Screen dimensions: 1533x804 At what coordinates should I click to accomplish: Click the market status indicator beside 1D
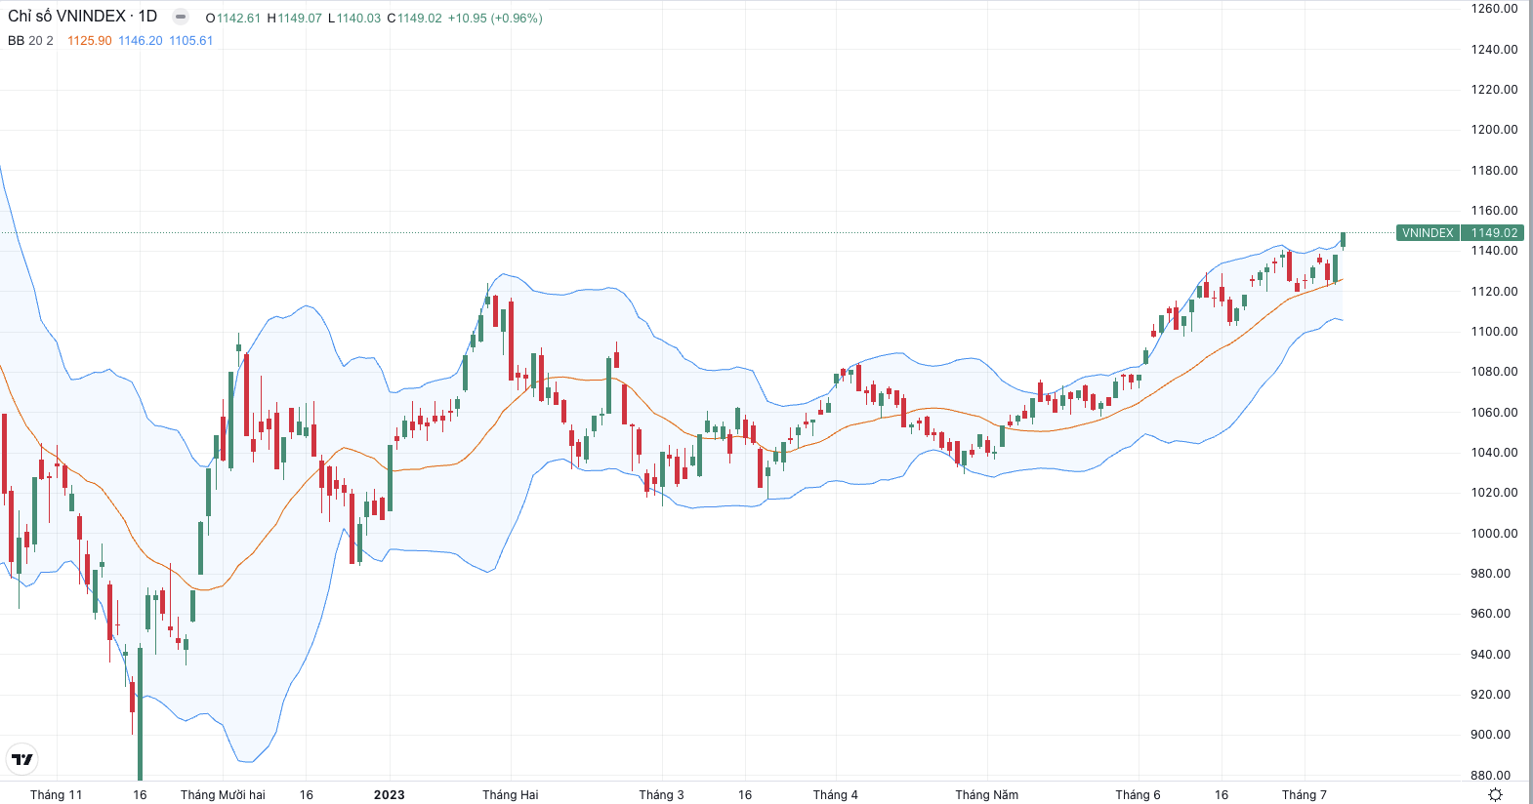point(181,17)
